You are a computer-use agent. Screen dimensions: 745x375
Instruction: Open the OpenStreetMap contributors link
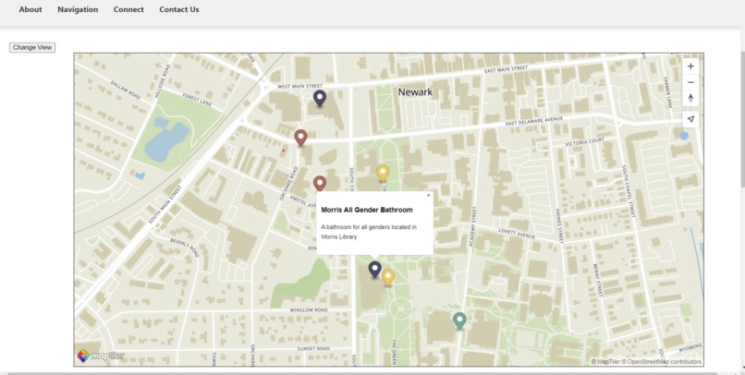[x=662, y=362]
